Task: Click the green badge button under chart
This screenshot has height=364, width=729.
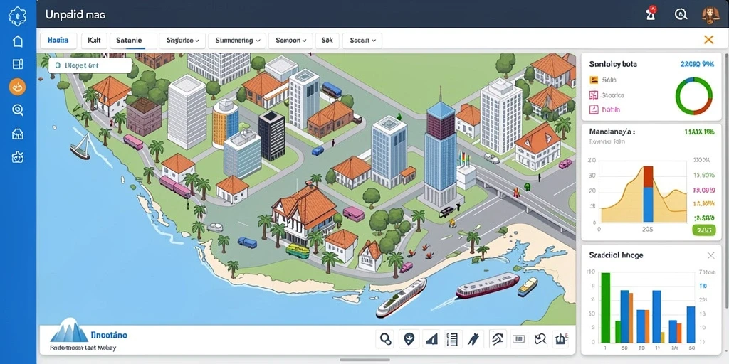Action: [x=703, y=230]
